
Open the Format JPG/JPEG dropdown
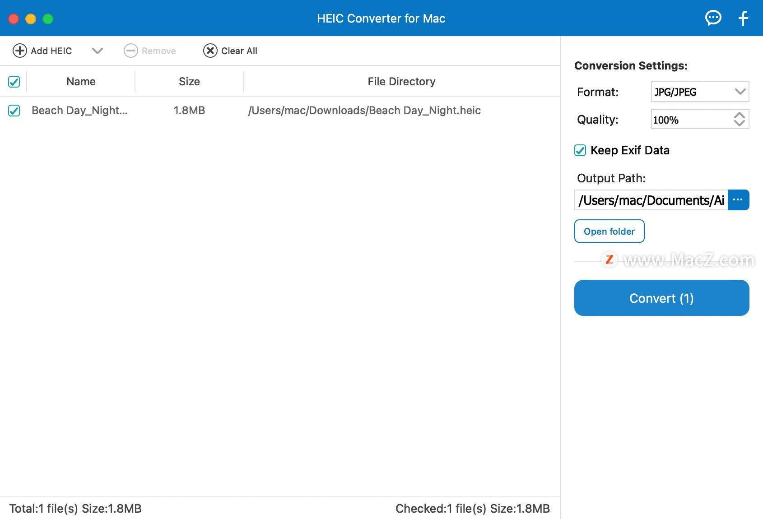(700, 92)
